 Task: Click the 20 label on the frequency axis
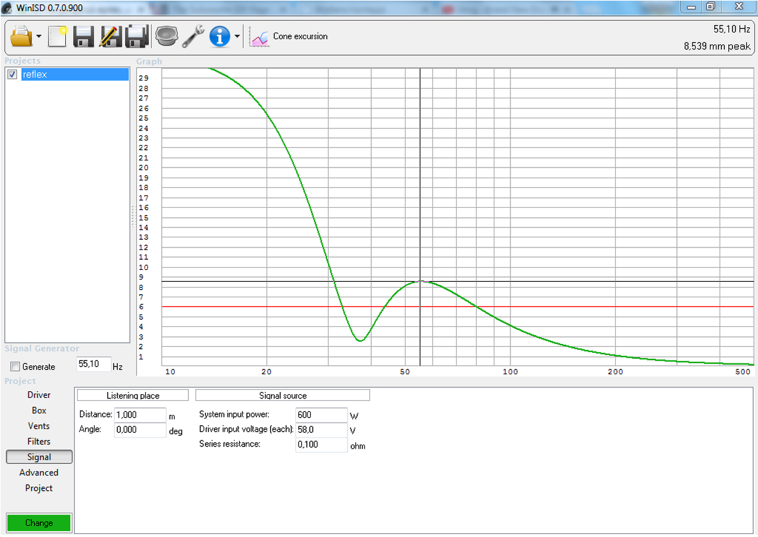(x=267, y=372)
